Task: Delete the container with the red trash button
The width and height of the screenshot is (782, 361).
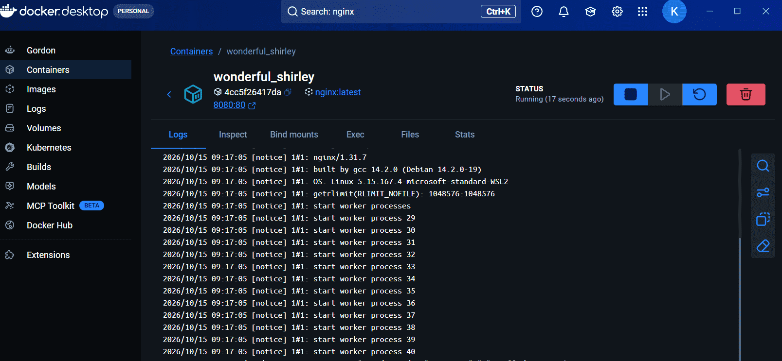Action: pos(746,94)
